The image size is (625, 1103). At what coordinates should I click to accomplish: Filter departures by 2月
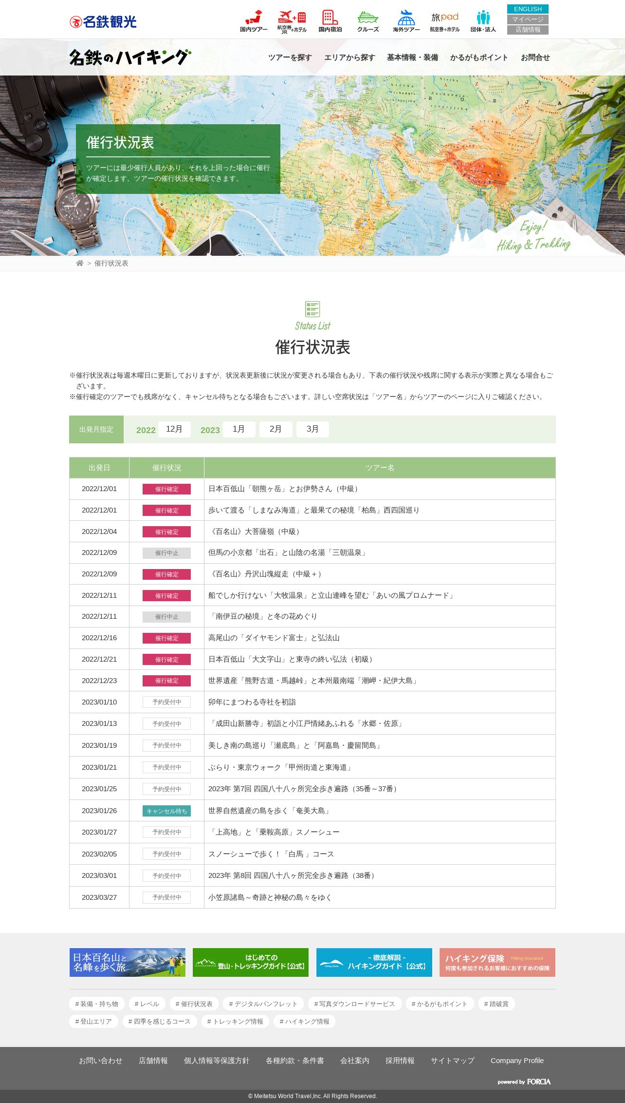pyautogui.click(x=276, y=429)
